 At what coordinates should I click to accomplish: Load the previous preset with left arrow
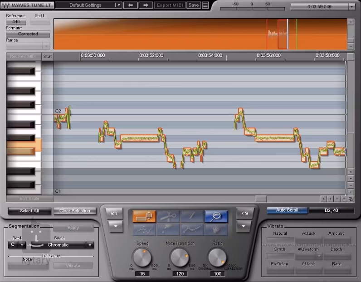(x=131, y=5)
